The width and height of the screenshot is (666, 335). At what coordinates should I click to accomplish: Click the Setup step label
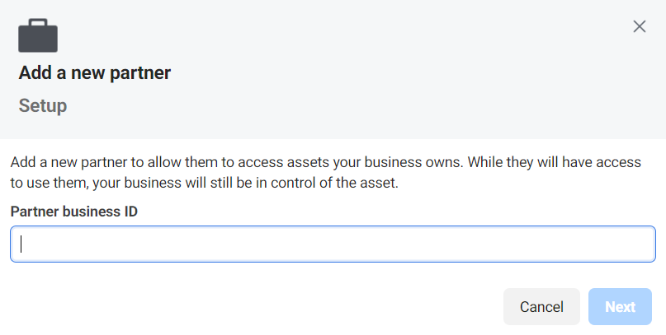click(43, 106)
